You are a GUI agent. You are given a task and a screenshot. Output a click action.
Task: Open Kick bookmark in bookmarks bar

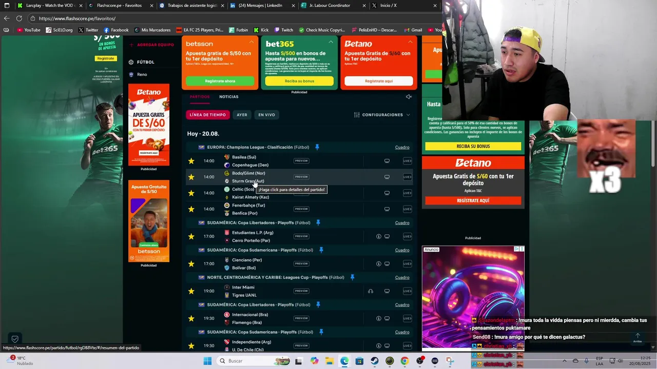coord(261,30)
